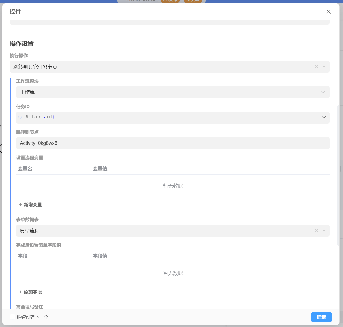
Task: Select the 字段 column header
Action: click(x=23, y=256)
